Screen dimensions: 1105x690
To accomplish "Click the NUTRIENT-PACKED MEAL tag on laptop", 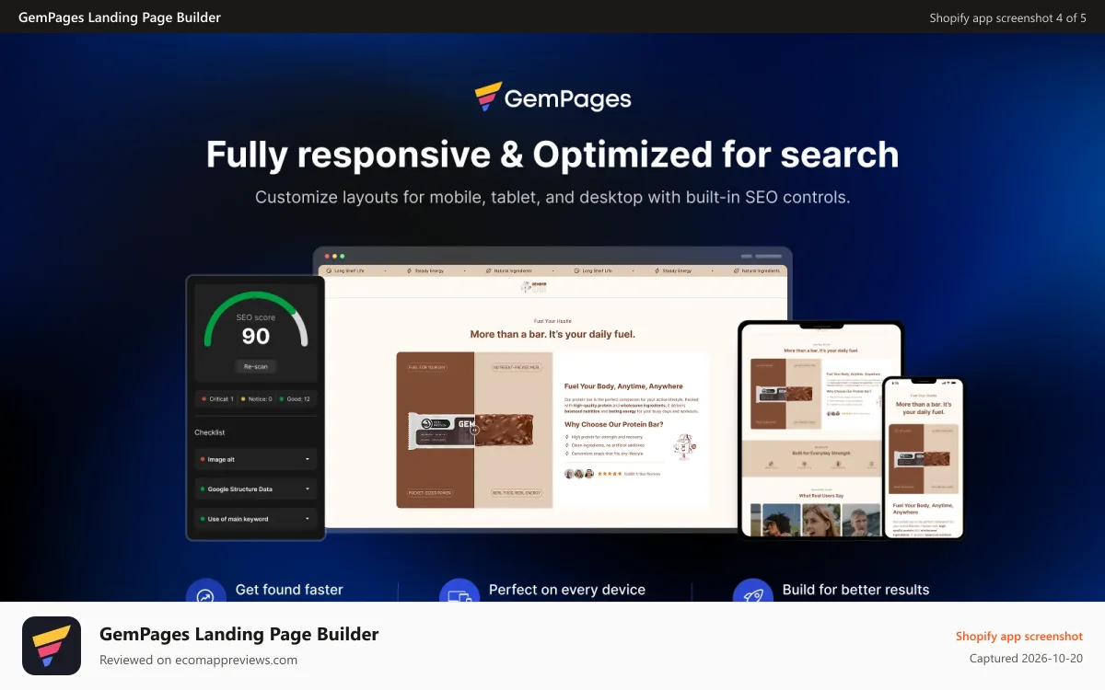I will click(516, 367).
